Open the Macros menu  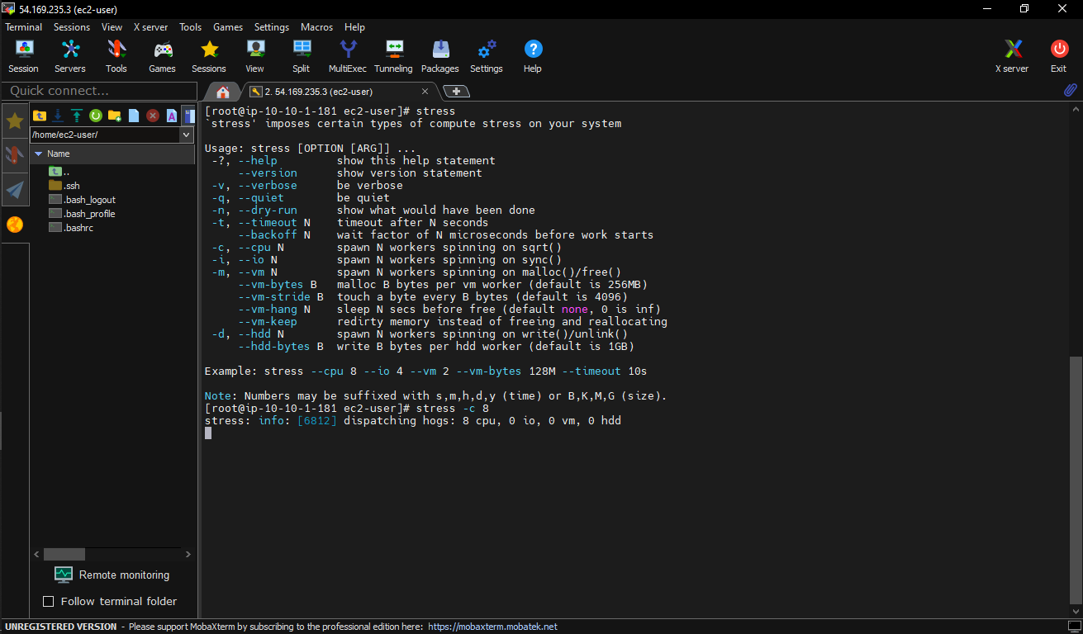(x=317, y=27)
